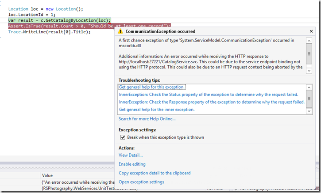
Task: Click Enable editing action
Action: point(132,164)
